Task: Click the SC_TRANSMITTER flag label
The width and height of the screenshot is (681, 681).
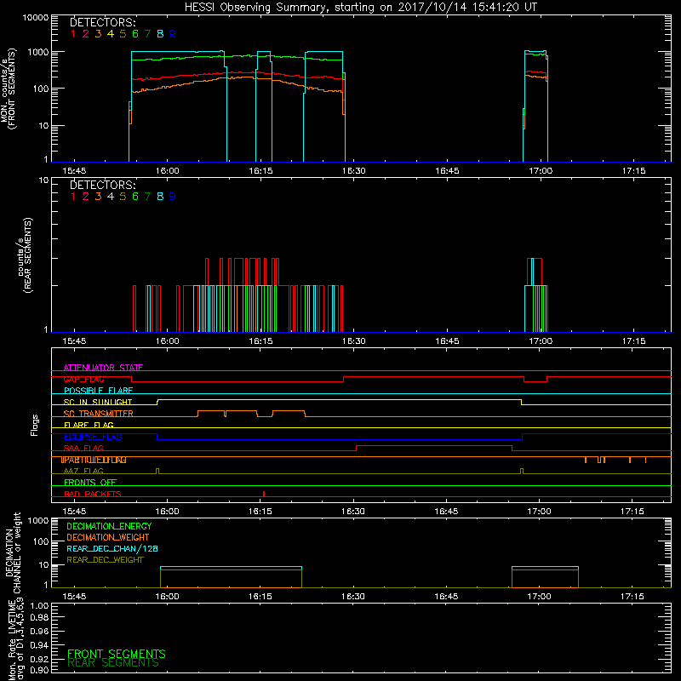Action: 98,414
